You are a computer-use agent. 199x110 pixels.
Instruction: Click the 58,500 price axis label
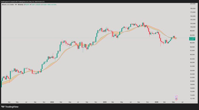[x=193, y=47]
